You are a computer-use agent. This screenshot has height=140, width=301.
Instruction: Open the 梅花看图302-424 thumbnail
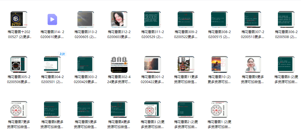click(119, 64)
